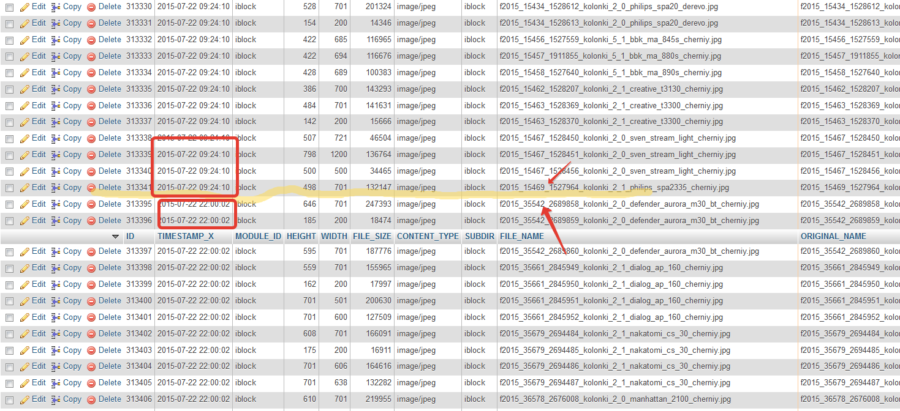
Task: Click the Copy icon for row 313399
Action: click(56, 284)
